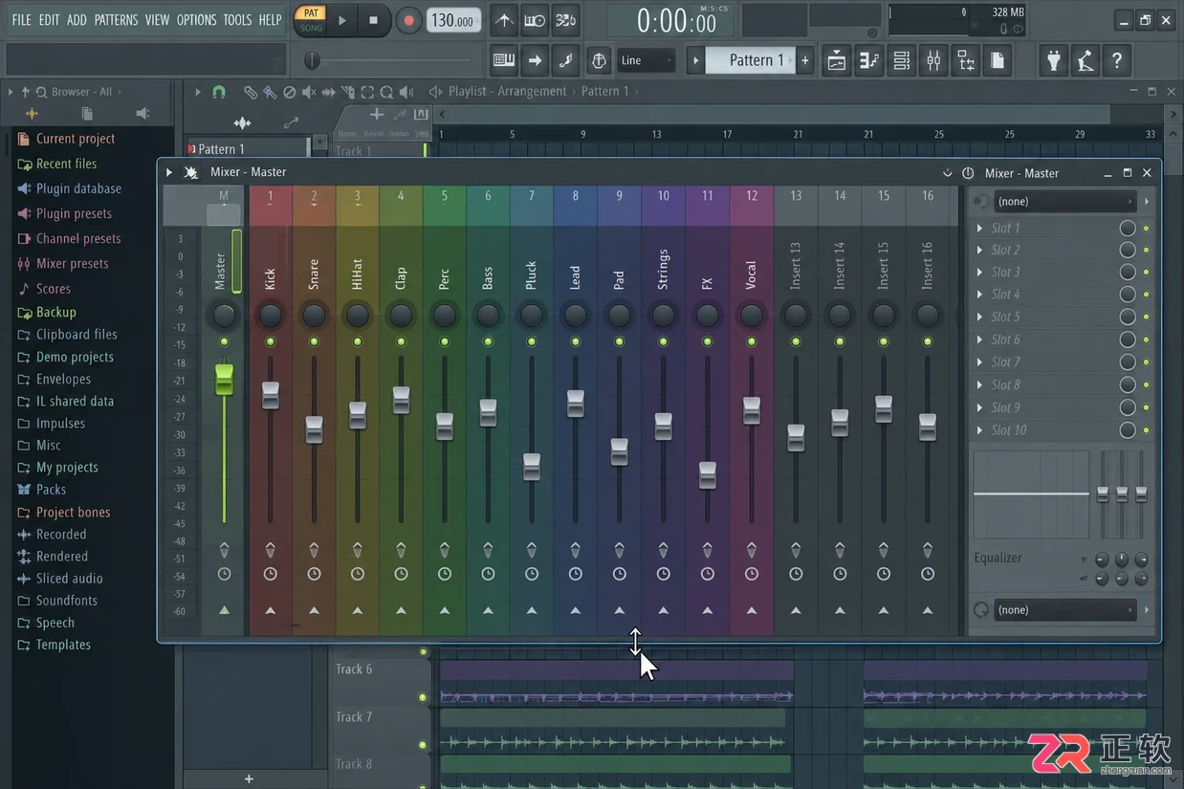
Task: Click the snap magnet icon in playlist
Action: pos(218,92)
